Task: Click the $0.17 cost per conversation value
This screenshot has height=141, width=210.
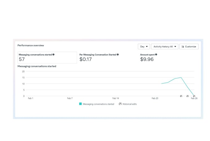Action: (x=86, y=59)
